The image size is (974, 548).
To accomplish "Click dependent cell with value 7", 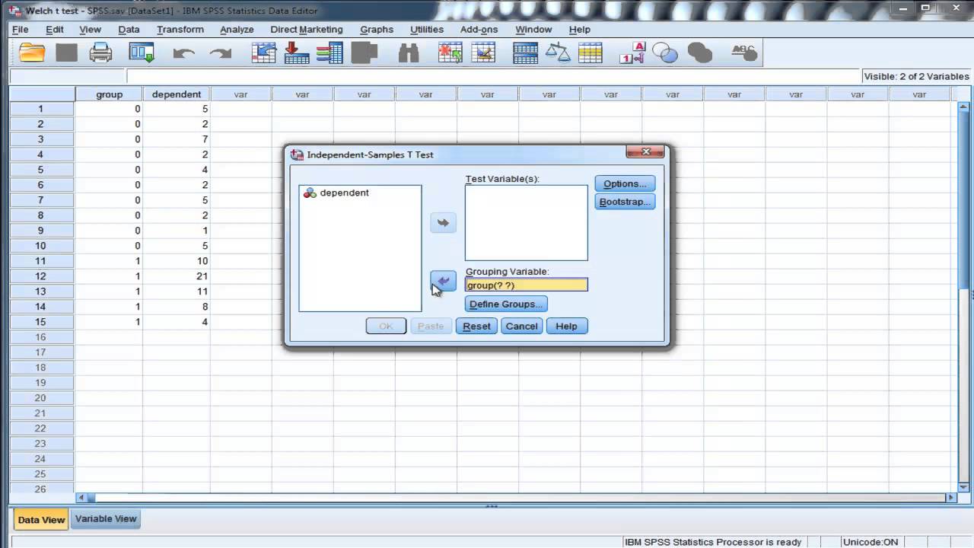I will pyautogui.click(x=177, y=139).
